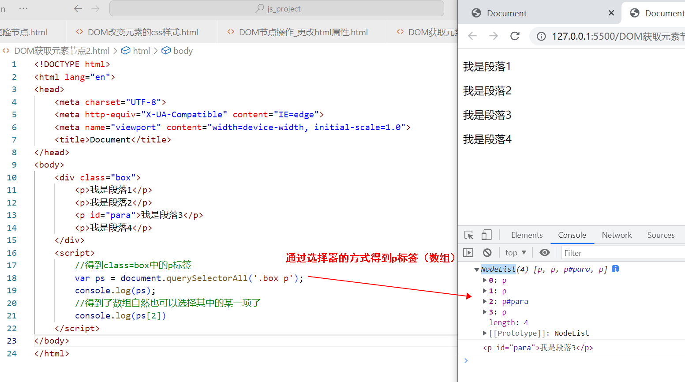
Task: Create a live expression with eye icon
Action: click(x=545, y=253)
